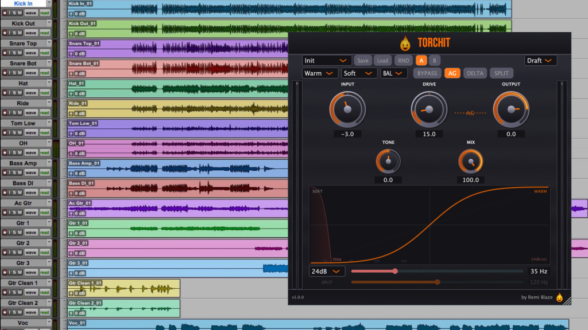Image resolution: width=588 pixels, height=330 pixels.
Task: Solo the Snare Bot track
Action: (x=14, y=73)
